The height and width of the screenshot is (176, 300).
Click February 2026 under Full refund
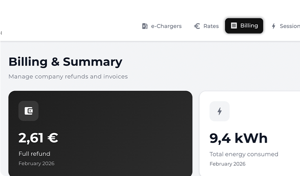[36, 164]
